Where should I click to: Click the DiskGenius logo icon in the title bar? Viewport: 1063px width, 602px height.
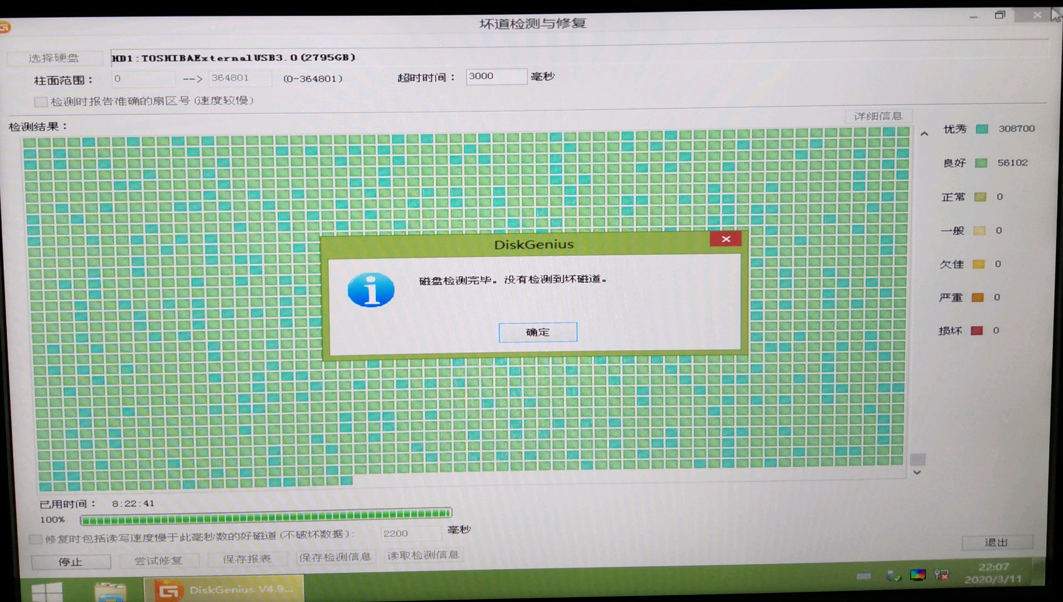(x=4, y=27)
